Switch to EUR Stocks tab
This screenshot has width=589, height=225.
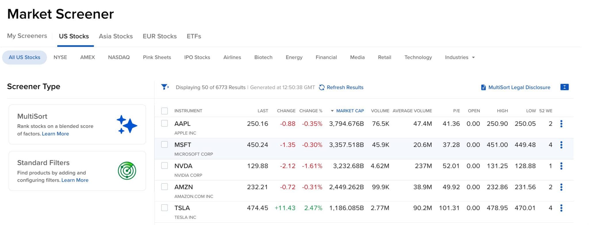[x=160, y=36]
